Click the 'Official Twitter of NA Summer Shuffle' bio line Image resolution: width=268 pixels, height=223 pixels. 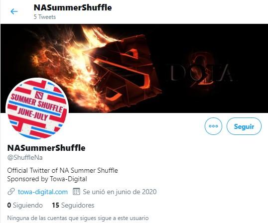point(63,170)
